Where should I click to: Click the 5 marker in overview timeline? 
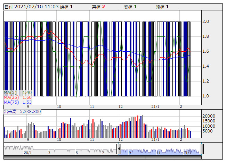click(76, 153)
